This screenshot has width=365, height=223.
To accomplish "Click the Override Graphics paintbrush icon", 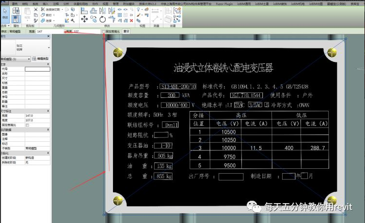I will (x=138, y=15).
